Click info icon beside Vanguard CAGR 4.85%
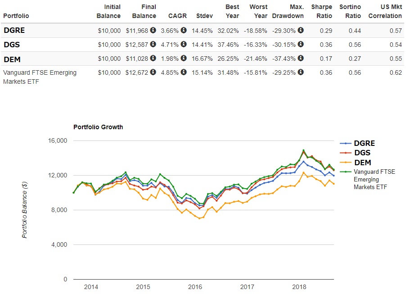The image size is (406, 294). pos(184,72)
